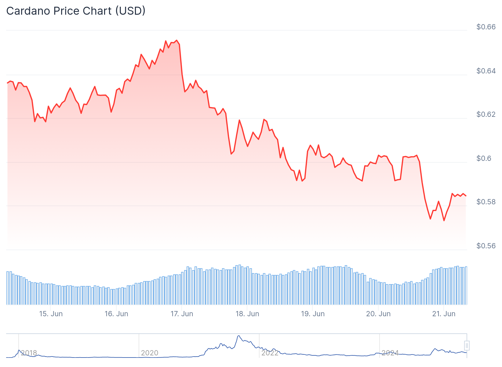The width and height of the screenshot is (502, 367).
Task: Click the $0.62 price axis label
Action: [x=486, y=114]
